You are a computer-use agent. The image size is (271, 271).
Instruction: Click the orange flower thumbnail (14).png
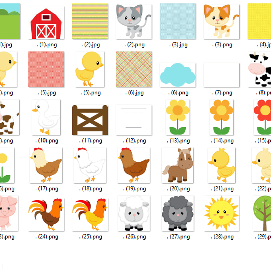pos(222,117)
